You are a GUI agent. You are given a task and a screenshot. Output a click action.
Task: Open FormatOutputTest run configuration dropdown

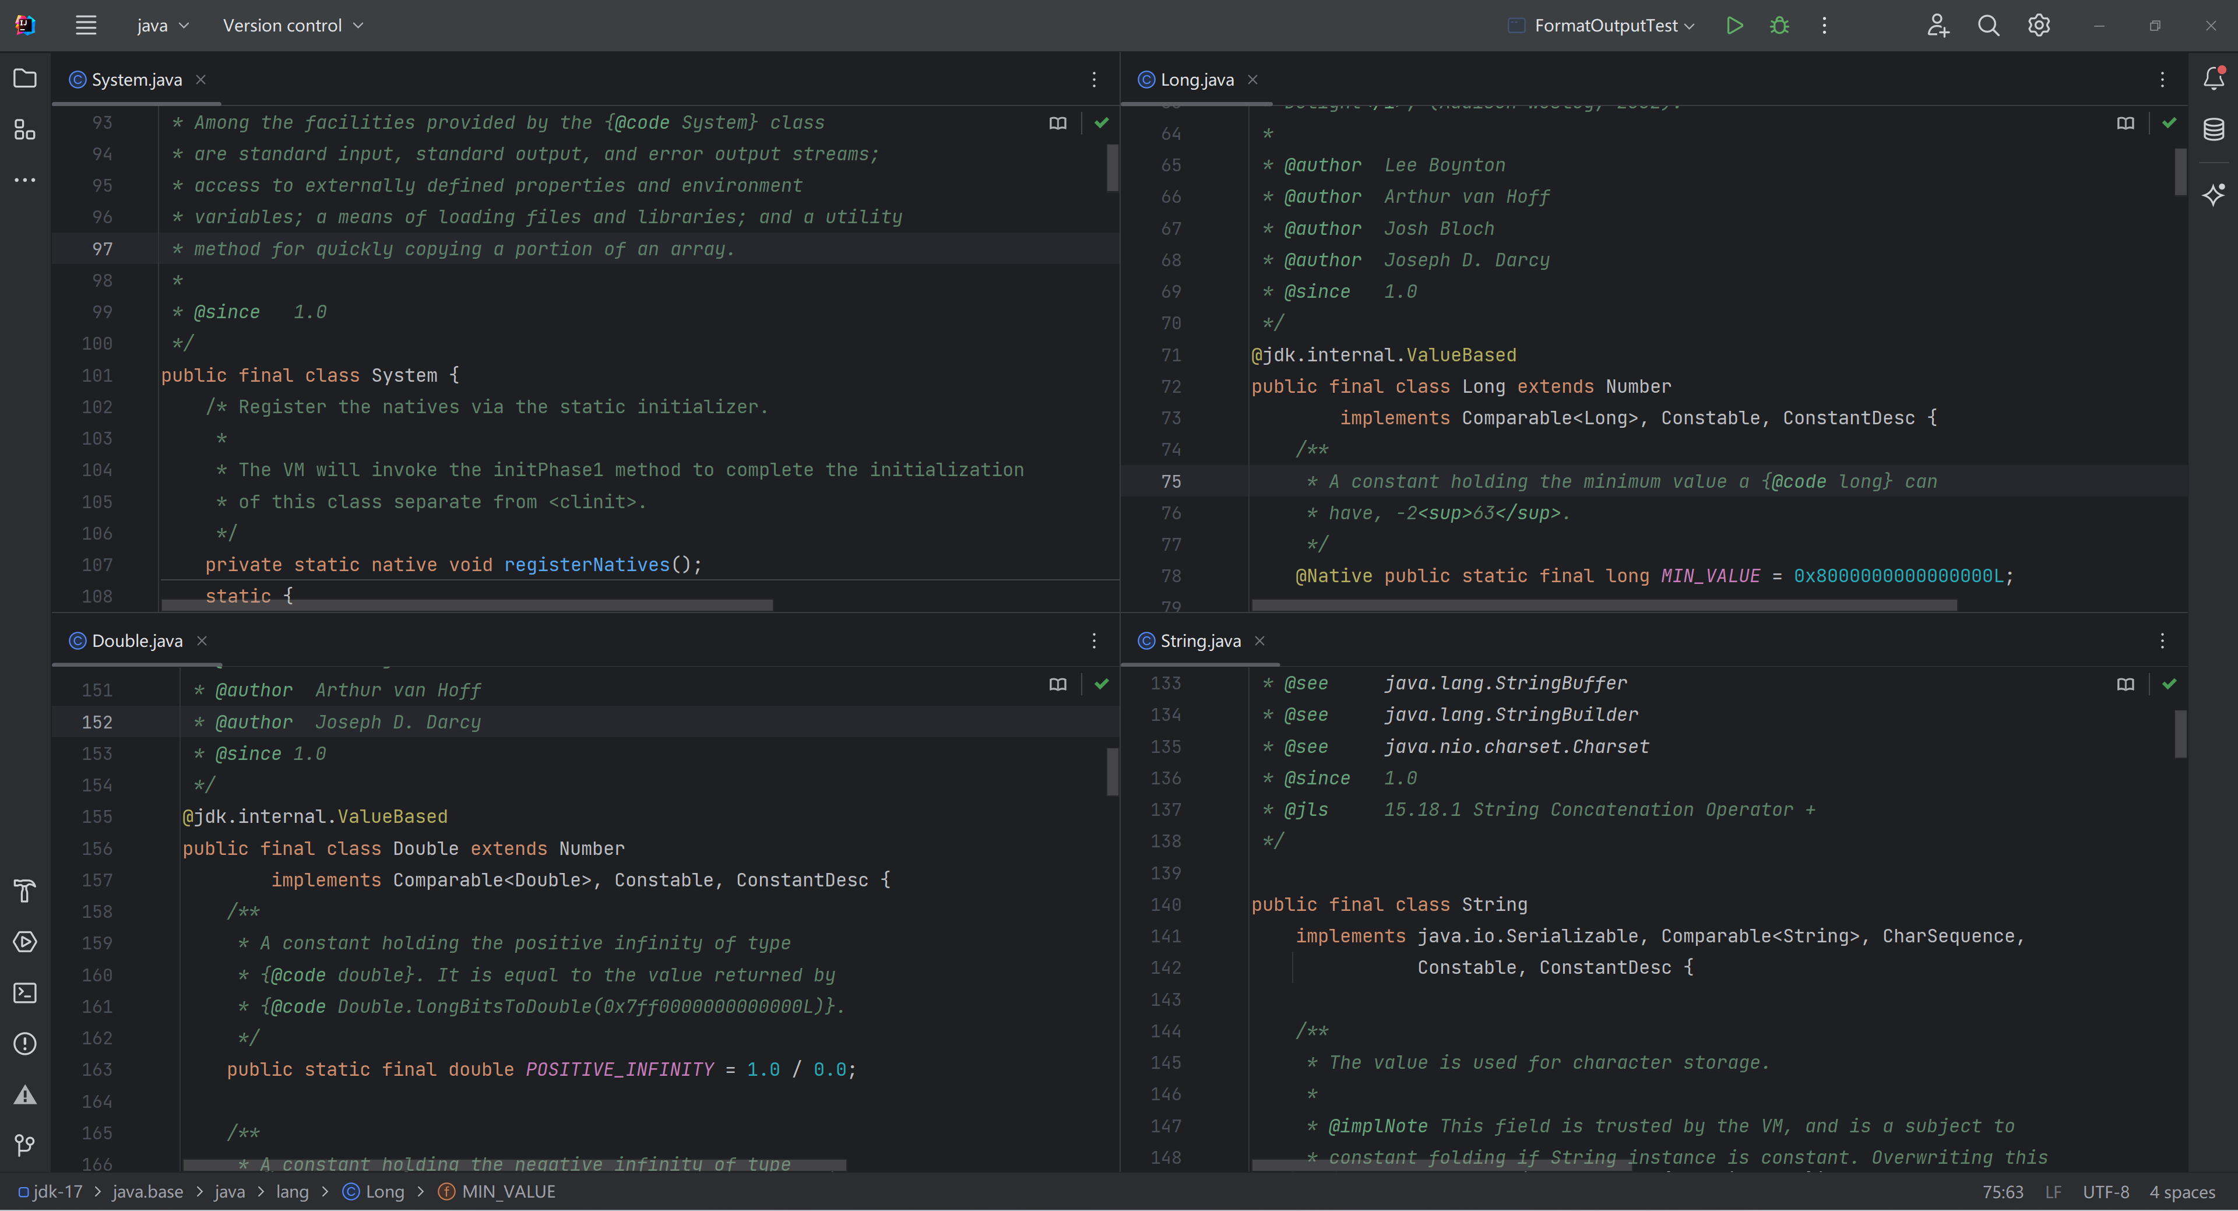(1601, 25)
